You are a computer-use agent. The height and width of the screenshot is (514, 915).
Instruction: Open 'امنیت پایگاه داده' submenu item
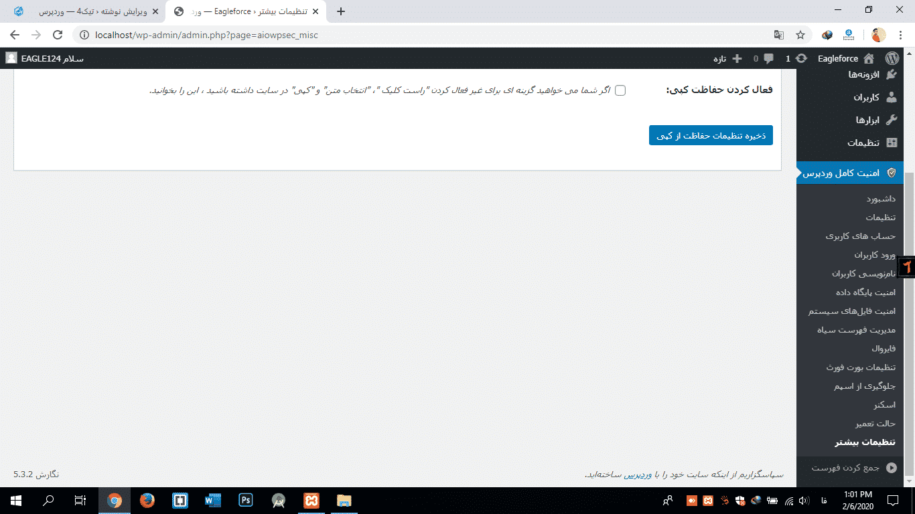point(865,292)
